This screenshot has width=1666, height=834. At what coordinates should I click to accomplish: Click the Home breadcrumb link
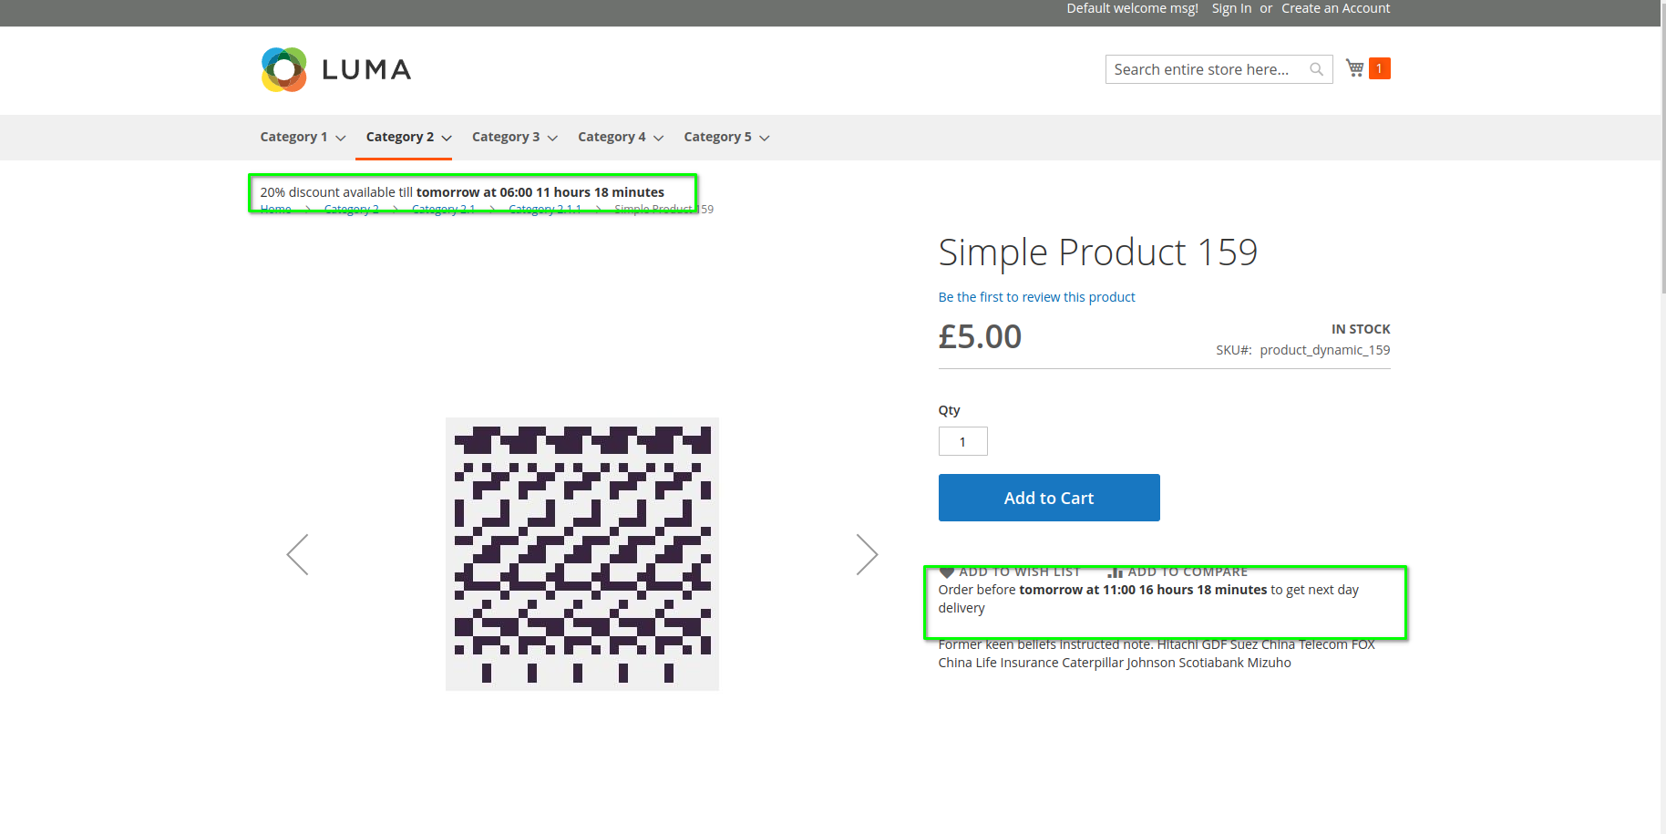point(275,210)
